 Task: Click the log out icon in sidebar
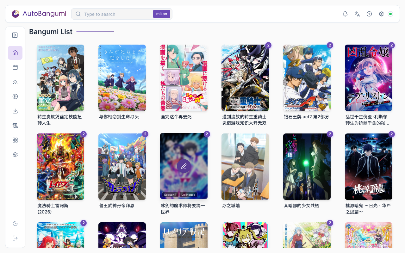pyautogui.click(x=15, y=238)
